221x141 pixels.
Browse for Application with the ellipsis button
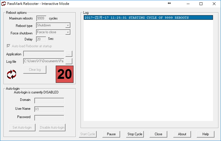coord(69,54)
